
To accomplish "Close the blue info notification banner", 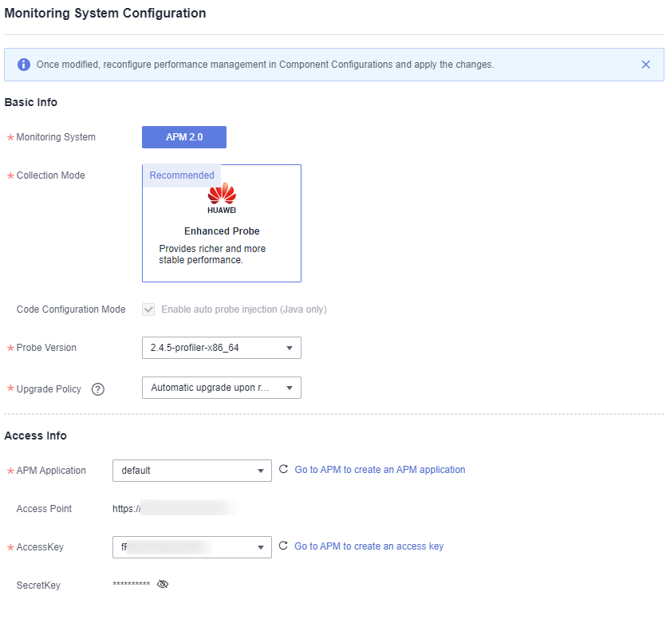I will coord(646,65).
